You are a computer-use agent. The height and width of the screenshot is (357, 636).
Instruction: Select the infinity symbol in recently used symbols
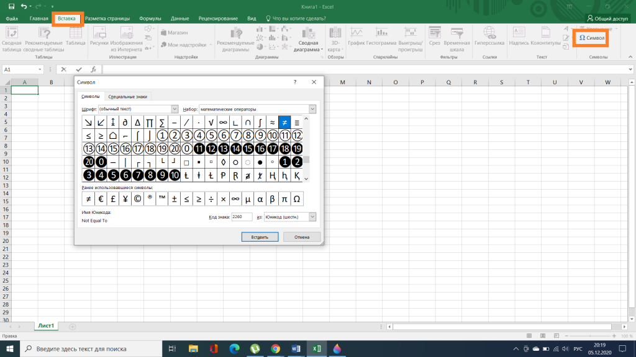click(x=235, y=199)
